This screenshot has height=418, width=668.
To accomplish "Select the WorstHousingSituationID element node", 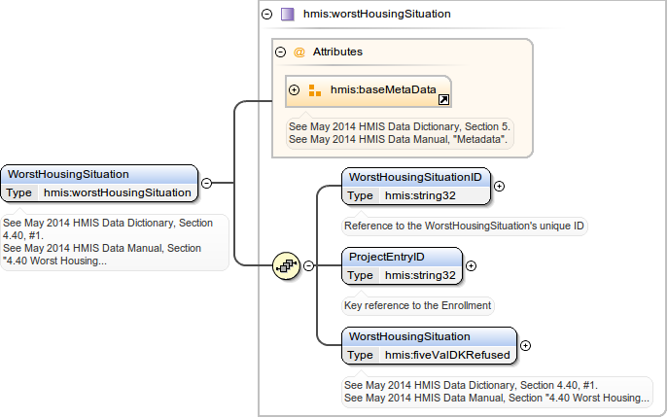I will 415,177.
